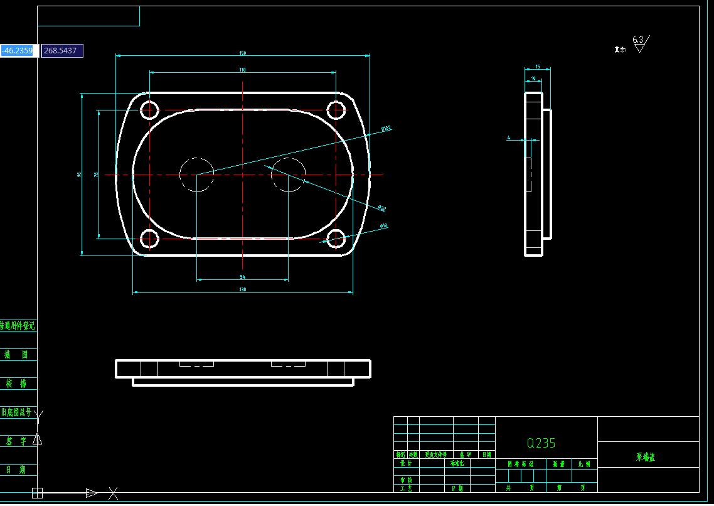
Task: Select the left dashed hidden circle
Action: [197, 175]
